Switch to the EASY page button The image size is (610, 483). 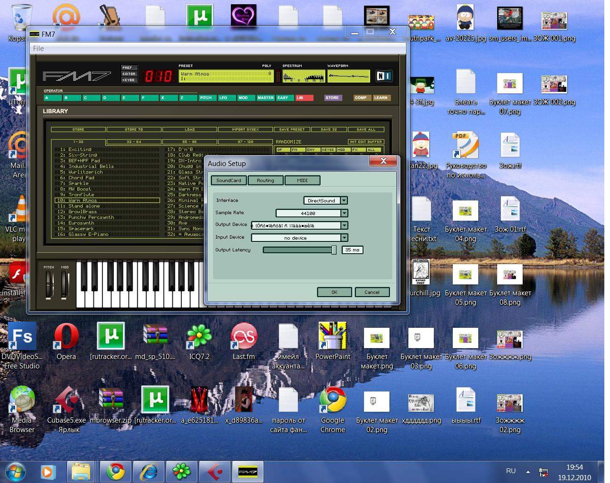click(285, 98)
